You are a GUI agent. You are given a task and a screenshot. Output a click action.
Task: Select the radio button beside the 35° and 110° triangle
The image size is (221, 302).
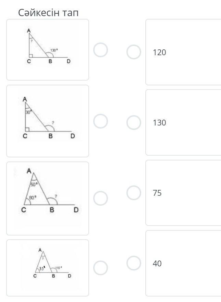pyautogui.click(x=100, y=268)
